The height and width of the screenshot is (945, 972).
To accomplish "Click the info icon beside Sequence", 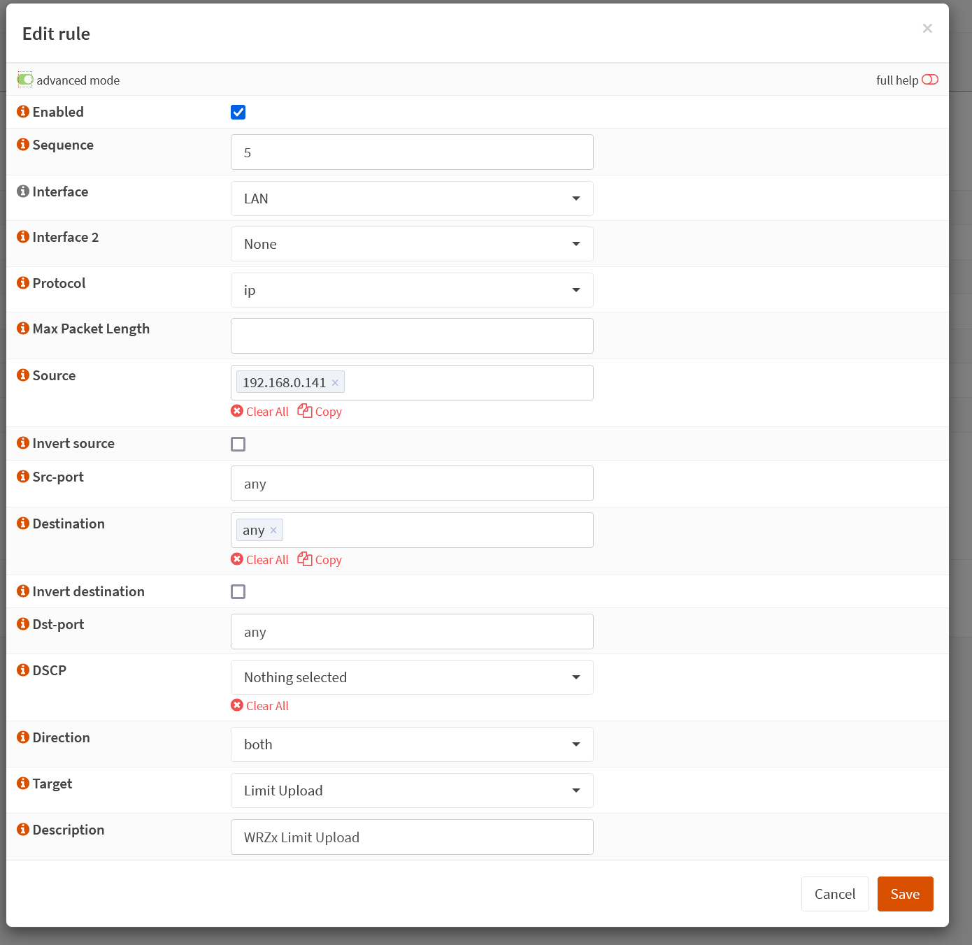I will (23, 145).
